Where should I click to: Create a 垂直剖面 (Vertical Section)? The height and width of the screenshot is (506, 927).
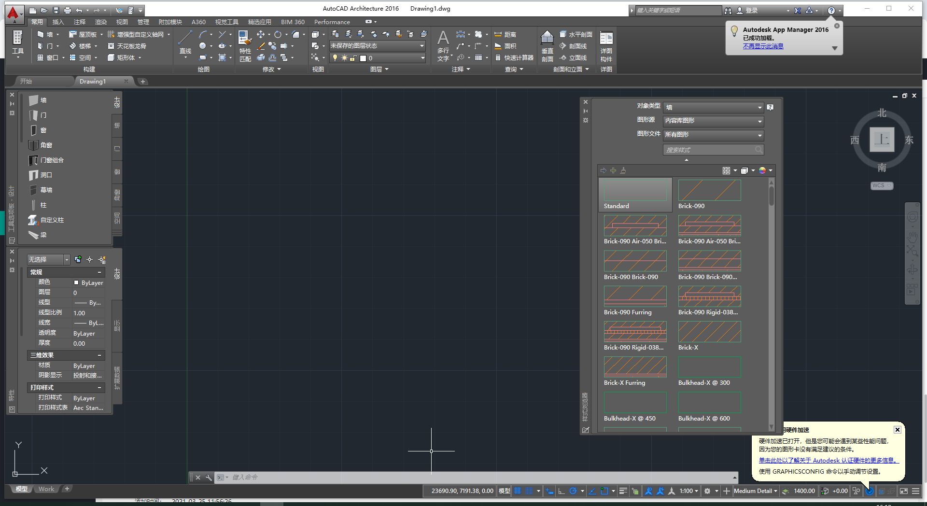547,46
